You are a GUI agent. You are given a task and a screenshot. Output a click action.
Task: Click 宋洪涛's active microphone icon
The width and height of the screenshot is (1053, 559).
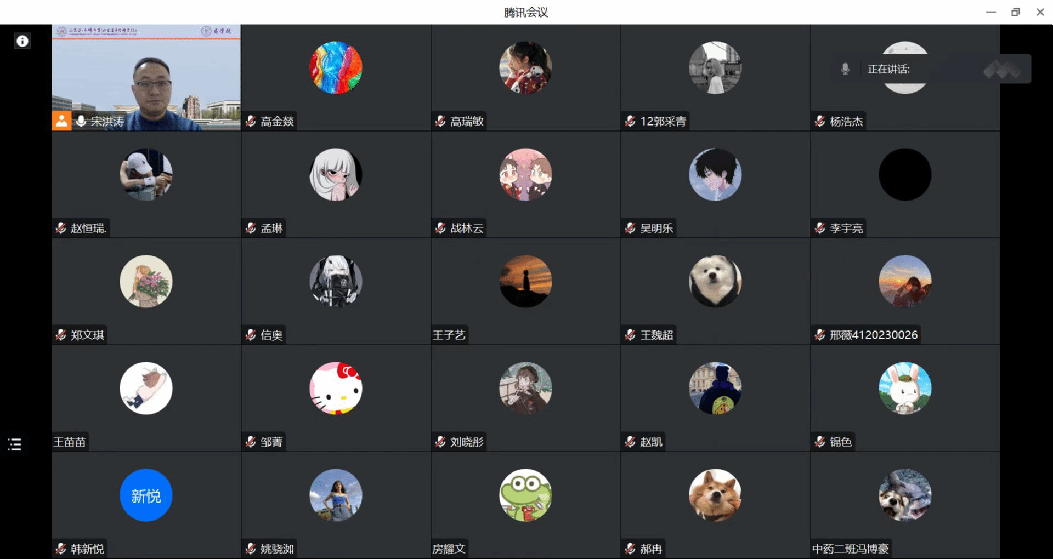[81, 121]
